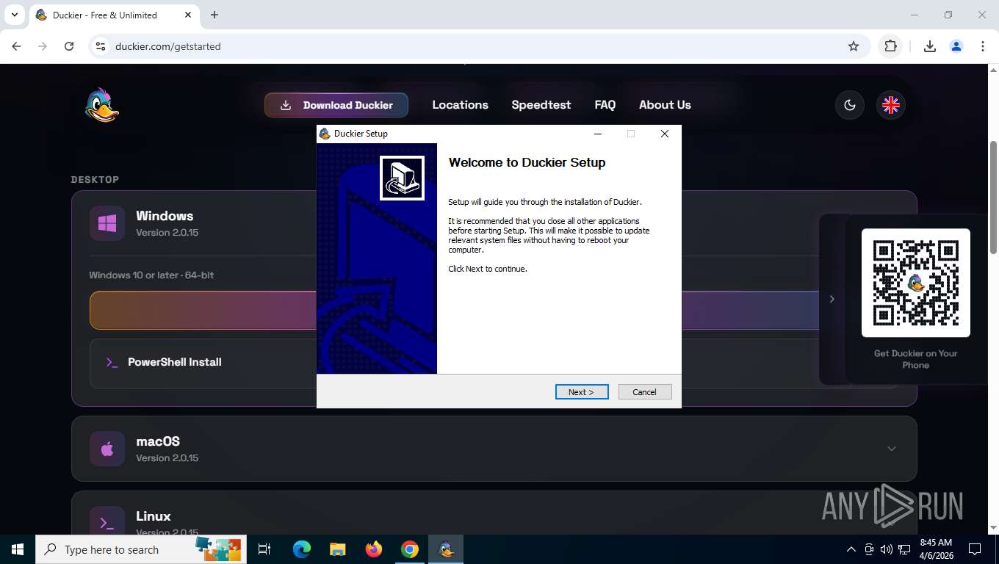This screenshot has height=564, width=999.
Task: Open the Chrome profile avatar
Action: click(956, 46)
